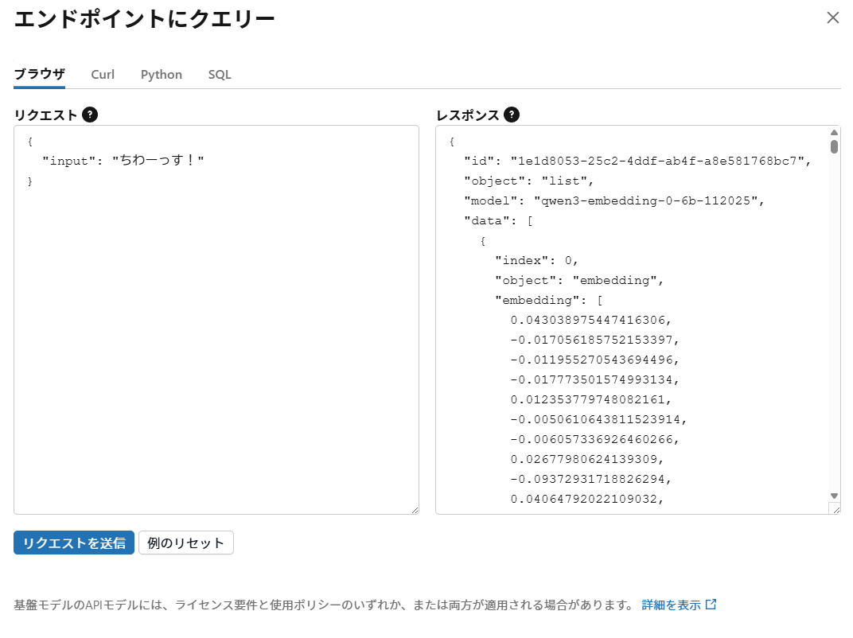Send the request with リクエストを送信
This screenshot has height=638, width=853.
coord(73,543)
